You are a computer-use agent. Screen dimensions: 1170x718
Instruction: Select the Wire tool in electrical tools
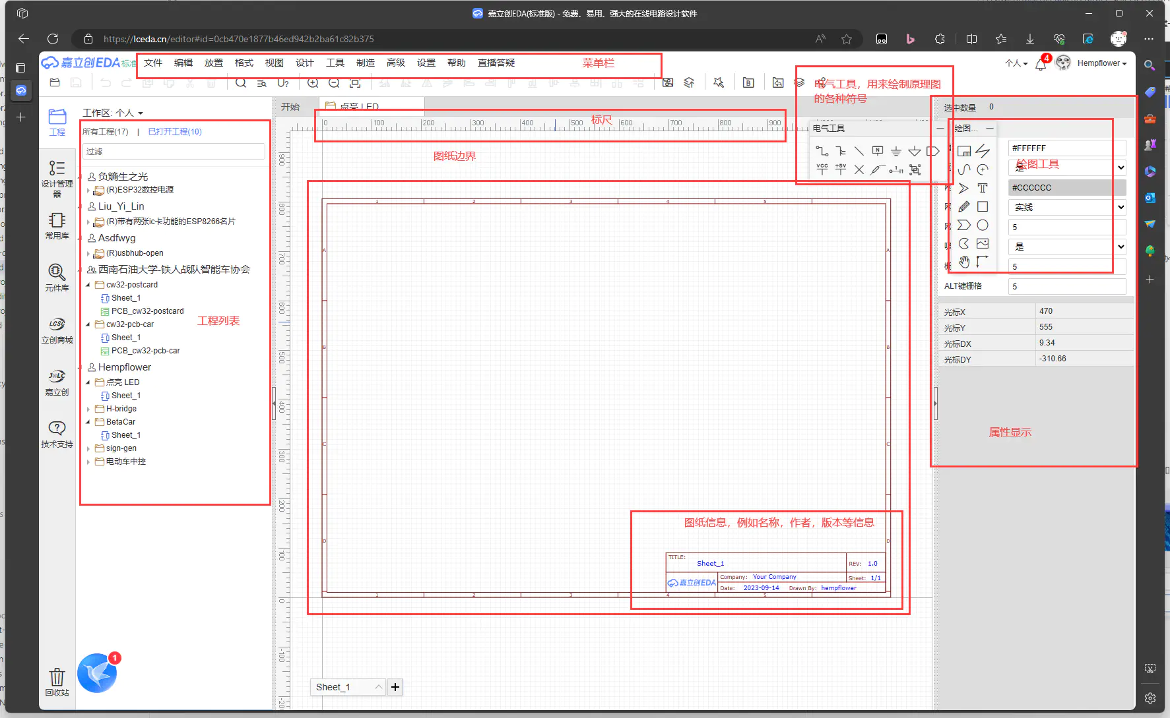pyautogui.click(x=822, y=151)
